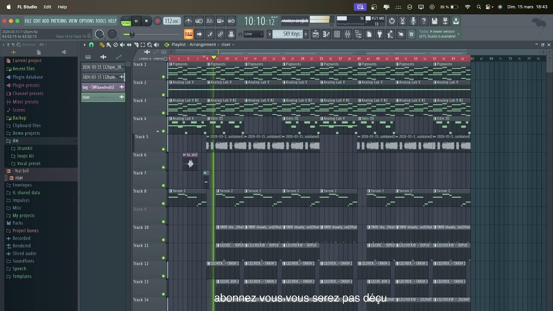Adjust the main volume knob
553x311 pixels.
pos(99,34)
